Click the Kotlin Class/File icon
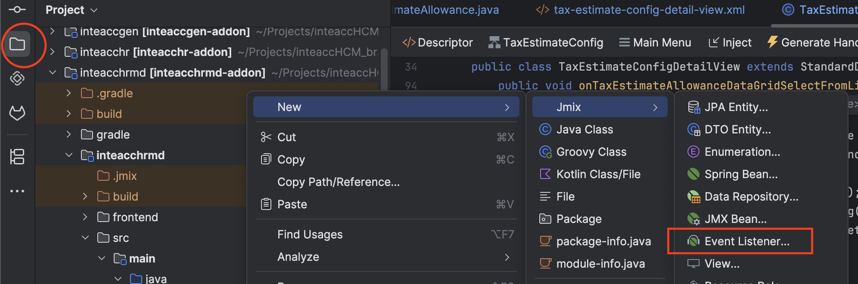Screen dimensions: 858x284 click(545, 174)
